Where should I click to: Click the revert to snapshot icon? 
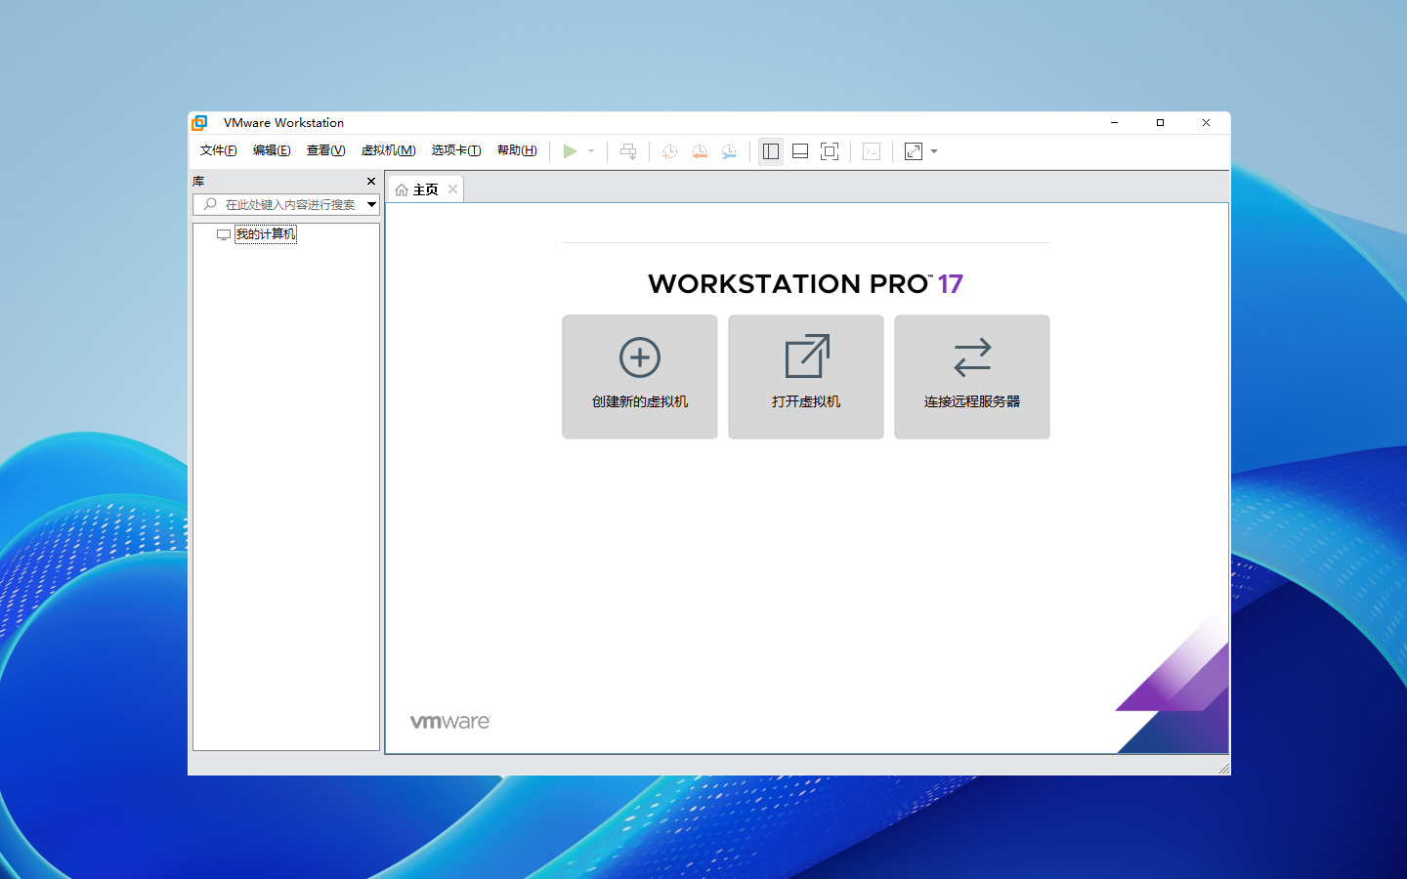click(700, 151)
